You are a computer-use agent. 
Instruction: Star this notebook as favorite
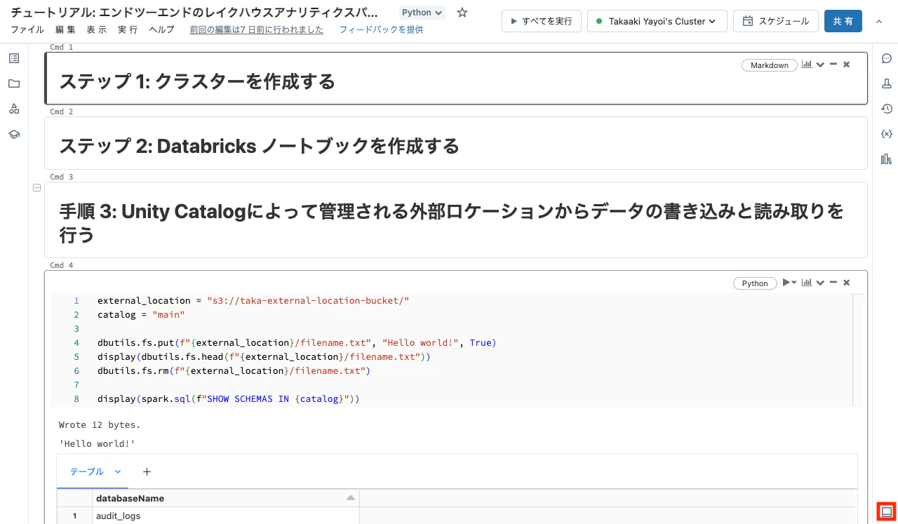point(462,13)
